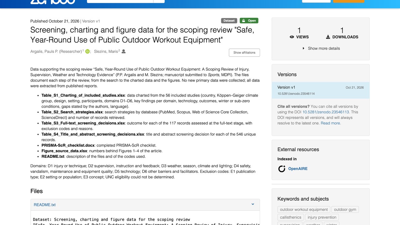
Task: Show affiliations of the authors
Action: [244, 52]
